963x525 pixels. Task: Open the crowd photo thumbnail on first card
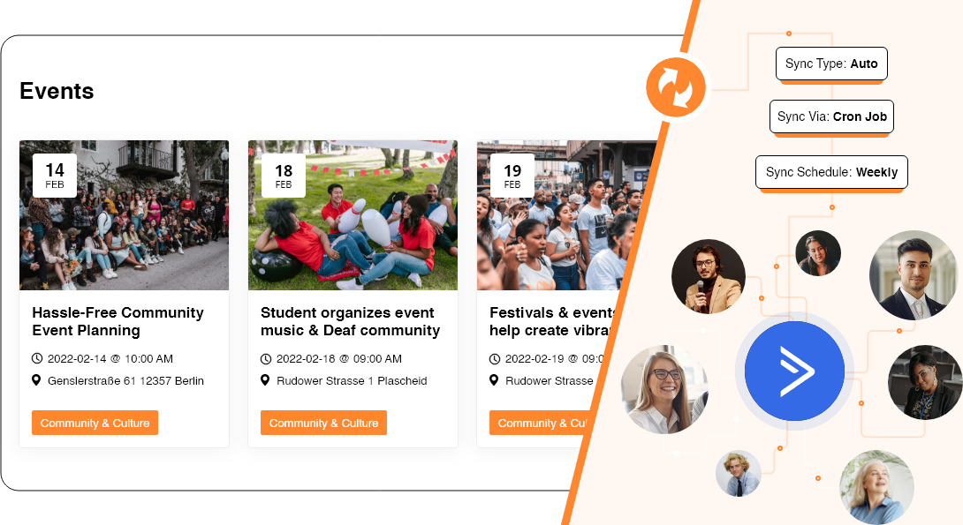[x=124, y=215]
